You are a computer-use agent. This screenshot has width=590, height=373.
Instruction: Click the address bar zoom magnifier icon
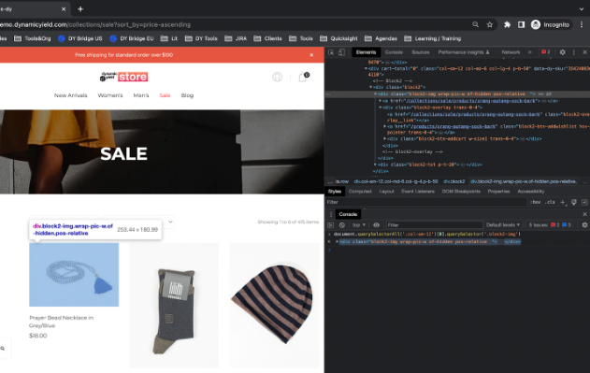(x=476, y=24)
